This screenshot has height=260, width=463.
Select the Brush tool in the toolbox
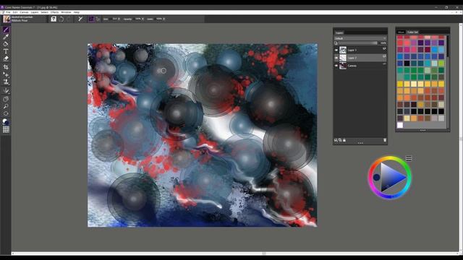click(6, 30)
